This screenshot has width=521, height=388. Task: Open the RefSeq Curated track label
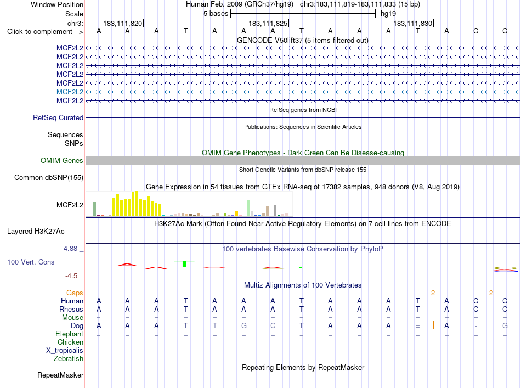[x=58, y=117]
